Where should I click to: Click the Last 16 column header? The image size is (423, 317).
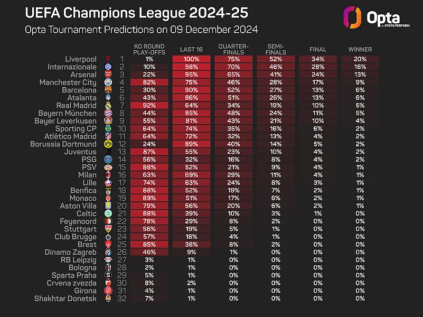tap(192, 50)
